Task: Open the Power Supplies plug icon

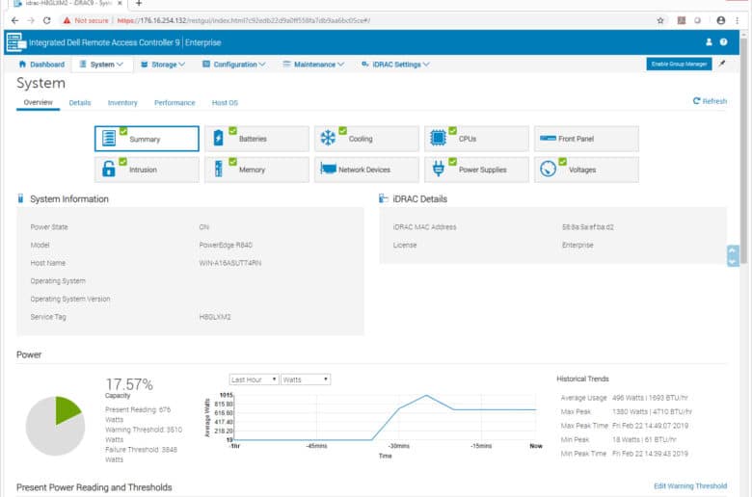Action: point(438,169)
